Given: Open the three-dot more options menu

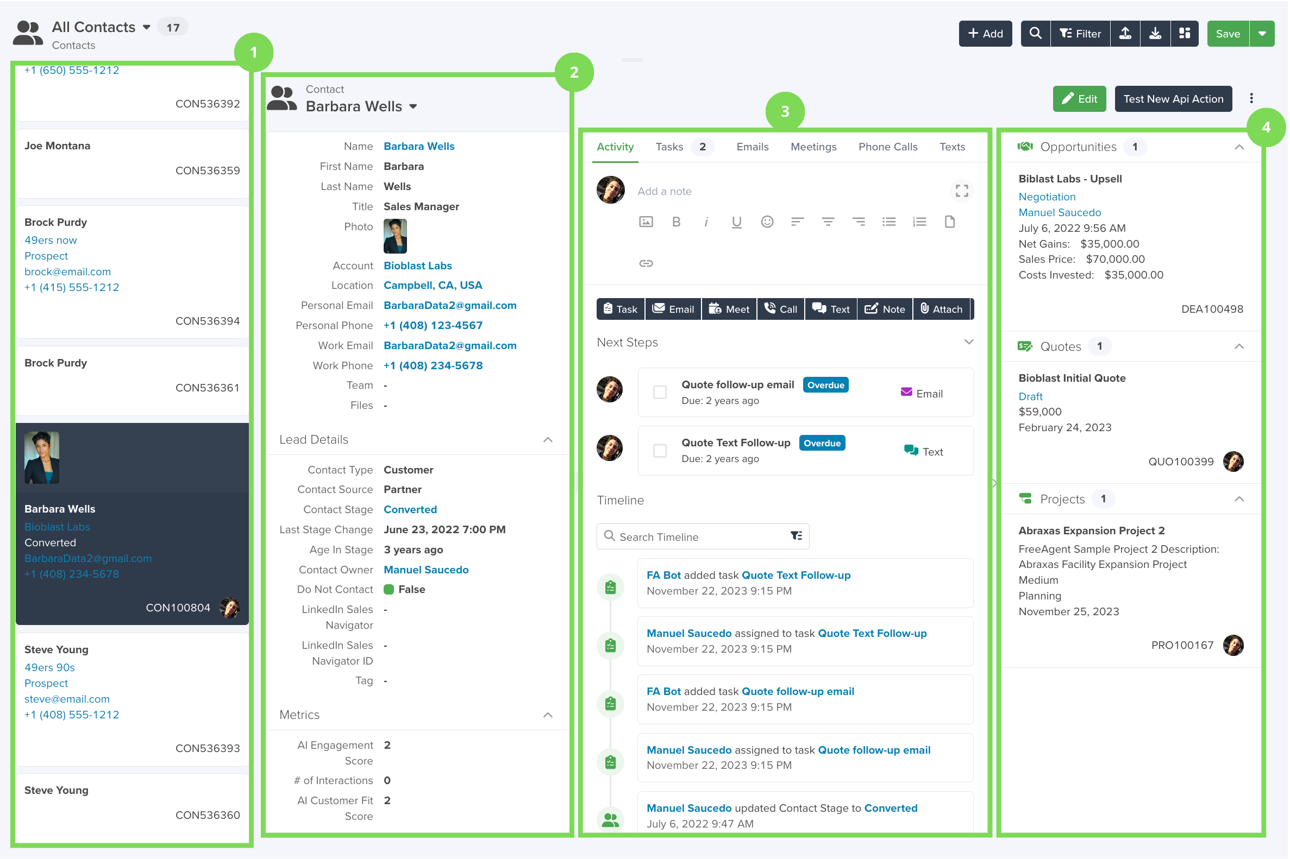Looking at the screenshot, I should tap(1250, 98).
